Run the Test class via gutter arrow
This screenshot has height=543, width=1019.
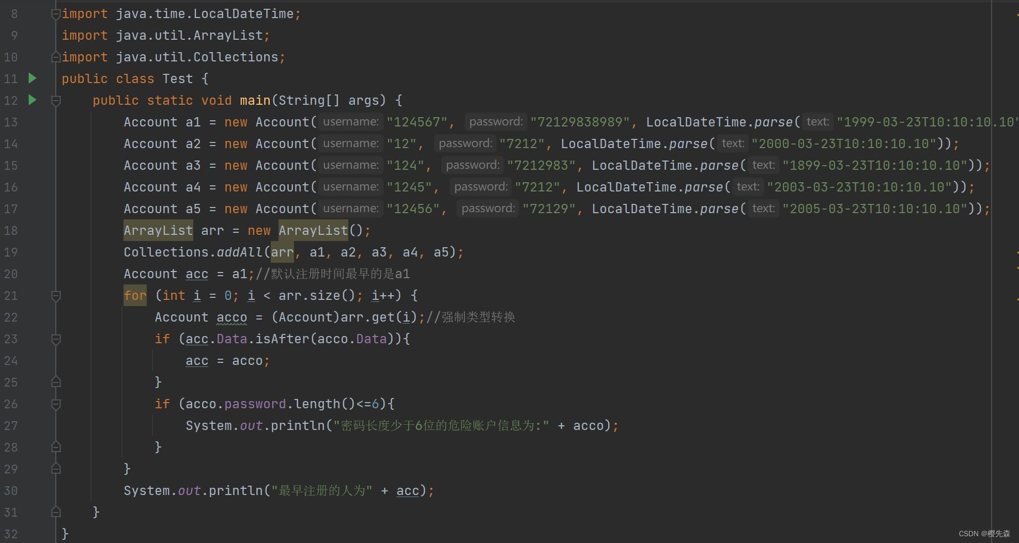(x=32, y=78)
